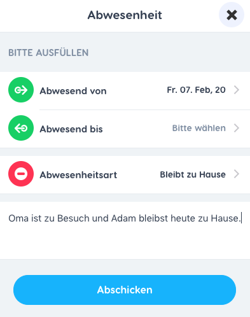
Task: Change absence type 'Bleibt zu Hause'
Action: 193,174
